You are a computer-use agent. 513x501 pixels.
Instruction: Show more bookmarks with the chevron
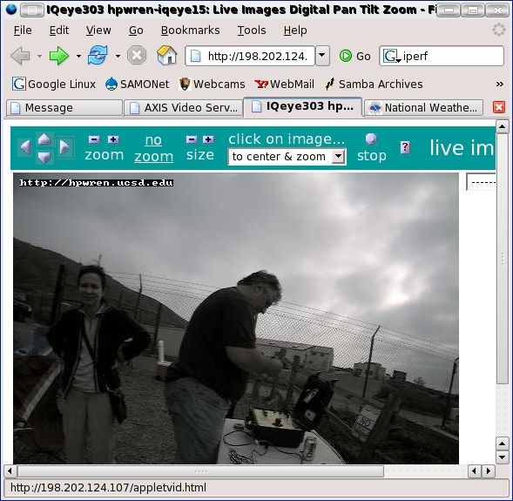click(x=499, y=85)
